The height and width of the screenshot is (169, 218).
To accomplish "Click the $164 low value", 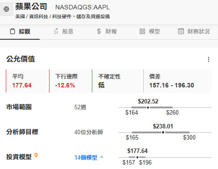I will (132, 112).
